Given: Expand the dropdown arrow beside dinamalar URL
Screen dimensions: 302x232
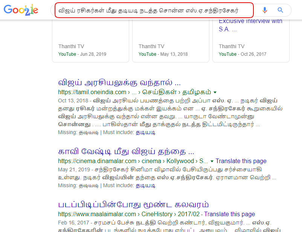Looking at the screenshot, I should pos(212,161).
